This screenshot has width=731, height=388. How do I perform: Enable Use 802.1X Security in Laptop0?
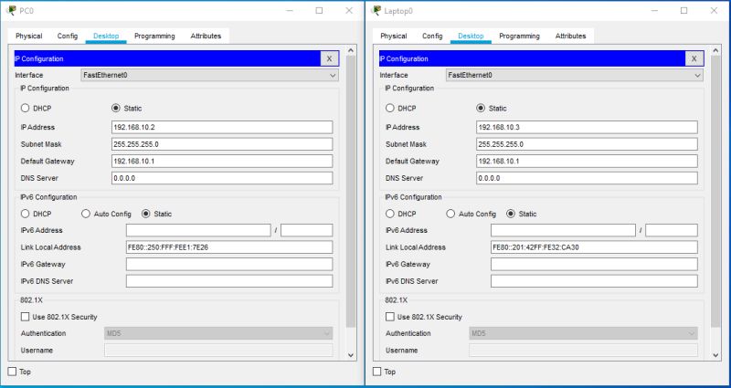(390, 317)
